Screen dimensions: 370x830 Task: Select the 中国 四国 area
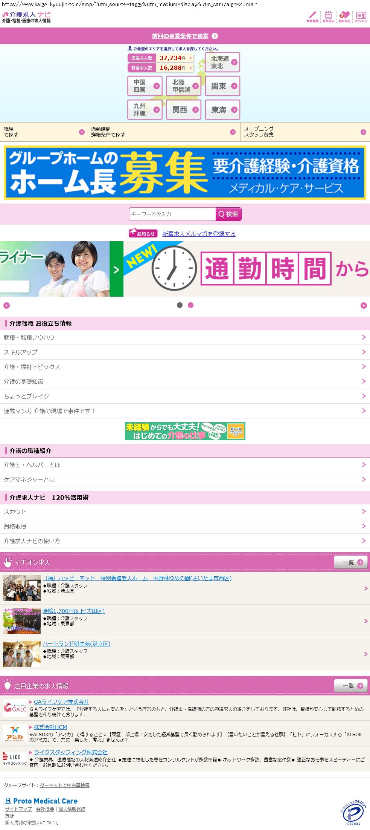[145, 86]
